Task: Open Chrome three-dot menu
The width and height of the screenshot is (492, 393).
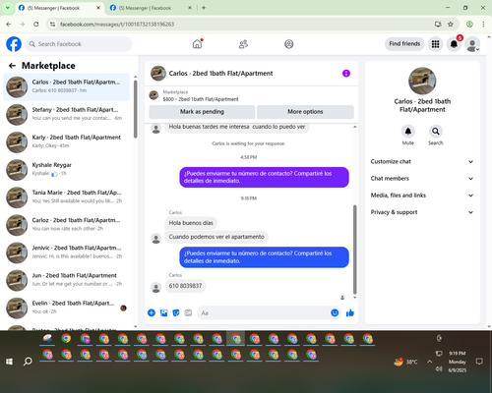Action: click(483, 25)
